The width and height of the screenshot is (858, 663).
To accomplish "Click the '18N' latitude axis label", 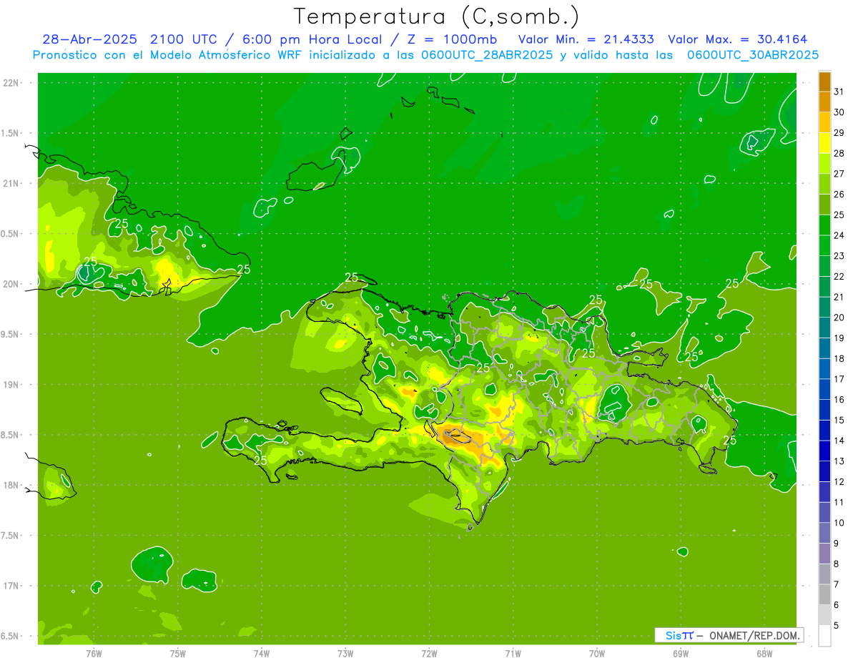I will tap(11, 486).
